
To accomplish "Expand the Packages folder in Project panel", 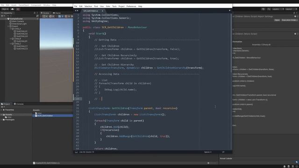I will point(1,119).
